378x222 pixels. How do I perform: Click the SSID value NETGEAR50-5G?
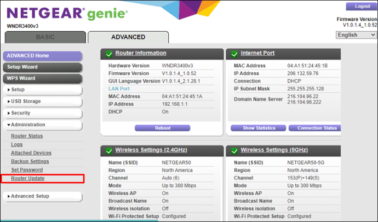coord(306,162)
